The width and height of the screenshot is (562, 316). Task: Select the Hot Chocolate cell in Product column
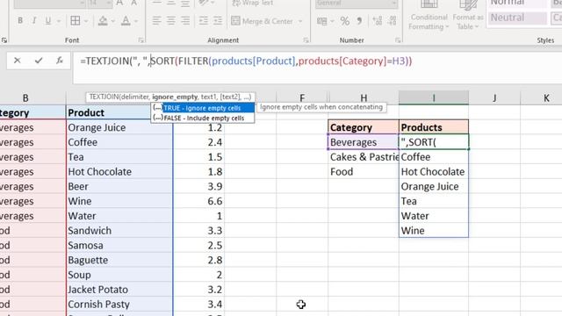[119, 172]
